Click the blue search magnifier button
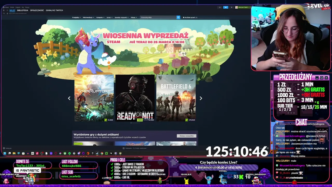The image size is (332, 187). (x=178, y=17)
